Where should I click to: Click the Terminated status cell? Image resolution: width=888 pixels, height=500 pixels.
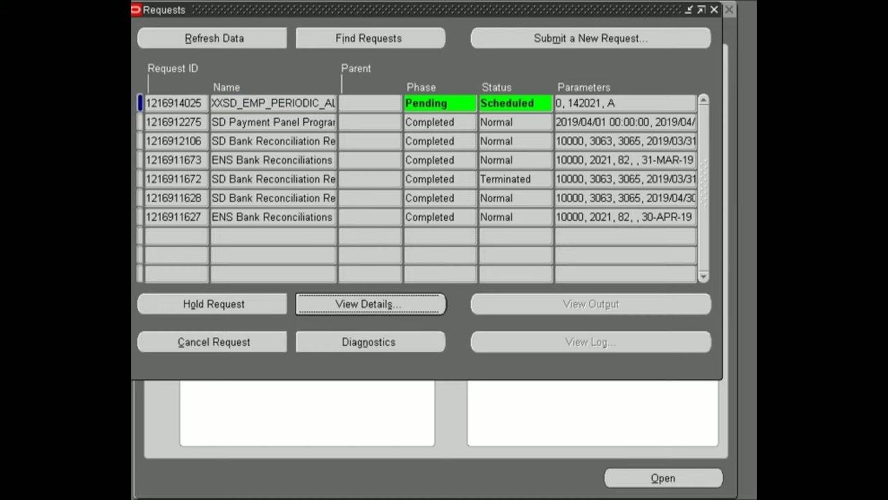tap(515, 179)
